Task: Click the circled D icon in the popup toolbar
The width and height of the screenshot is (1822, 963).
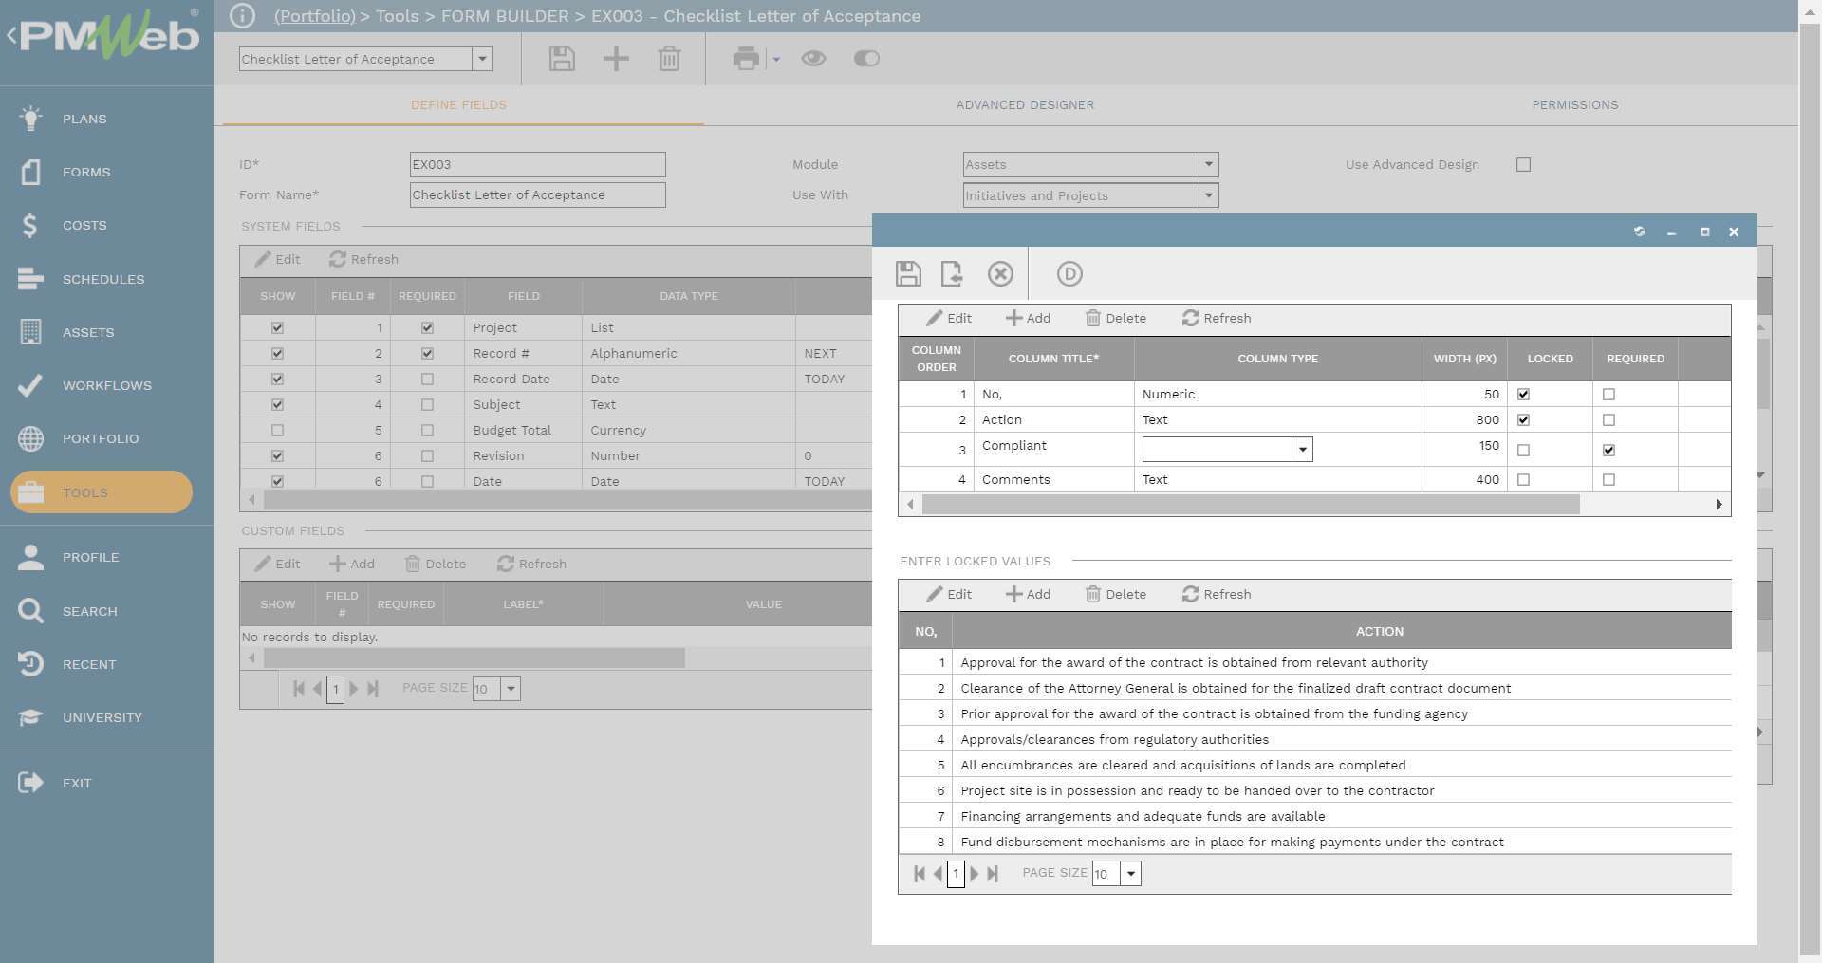Action: [x=1069, y=274]
